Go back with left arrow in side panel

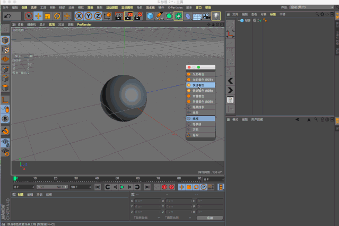coord(230,81)
